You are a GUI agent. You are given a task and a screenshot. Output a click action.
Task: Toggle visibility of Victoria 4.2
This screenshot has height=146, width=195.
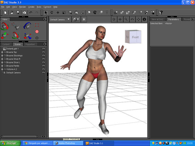[x=44, y=69]
